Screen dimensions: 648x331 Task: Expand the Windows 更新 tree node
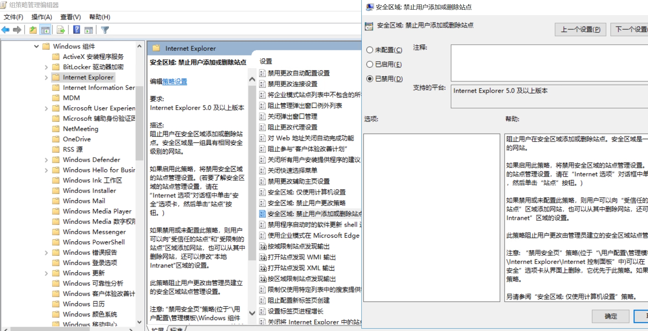[46, 273]
